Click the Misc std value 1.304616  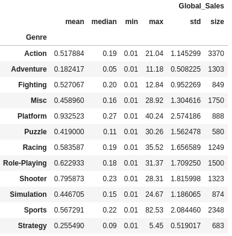pyautogui.click(x=186, y=101)
